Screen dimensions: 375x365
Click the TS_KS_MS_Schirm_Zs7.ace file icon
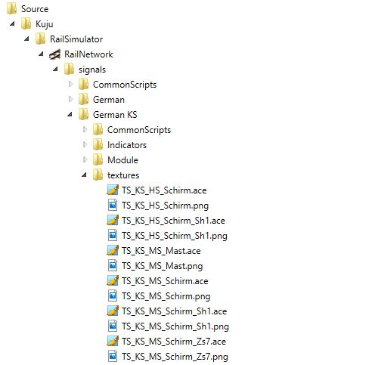click(113, 341)
